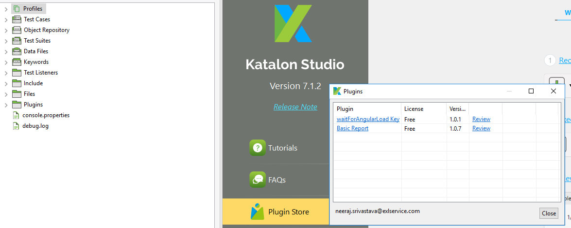Click the Close button in Plugins dialog
Screen dimensions: 571x228
click(549, 213)
